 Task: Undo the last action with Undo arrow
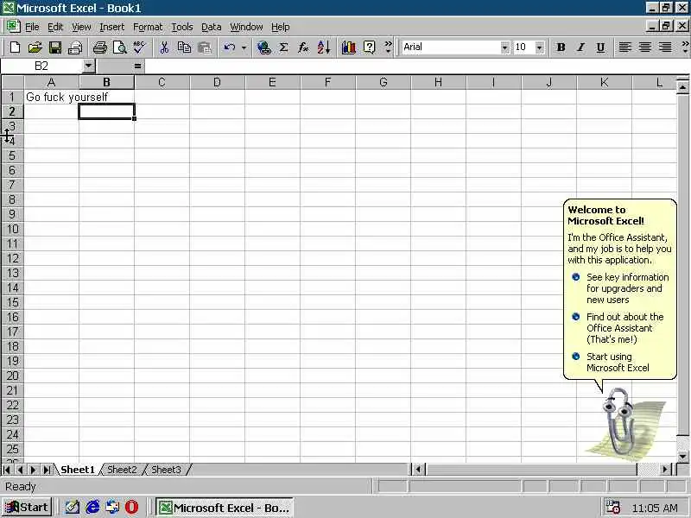click(x=229, y=47)
